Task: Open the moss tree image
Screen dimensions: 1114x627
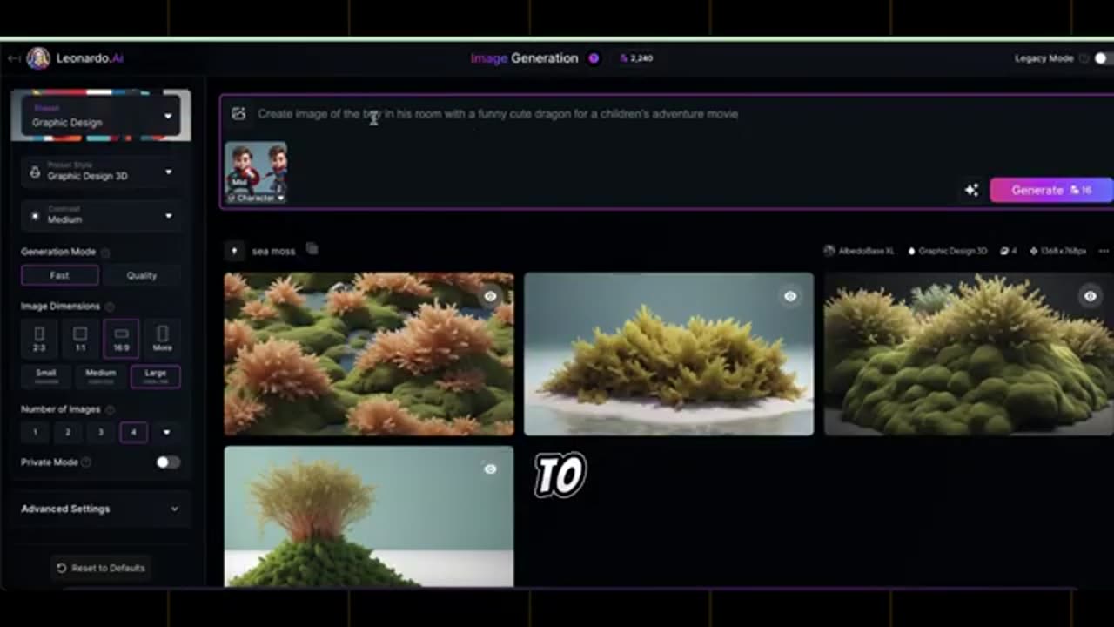Action: point(369,516)
